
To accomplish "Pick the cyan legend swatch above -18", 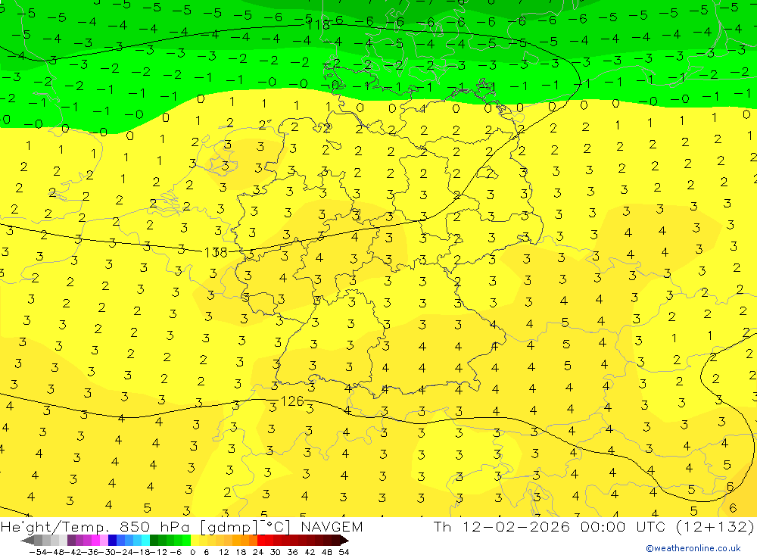I will [x=145, y=541].
